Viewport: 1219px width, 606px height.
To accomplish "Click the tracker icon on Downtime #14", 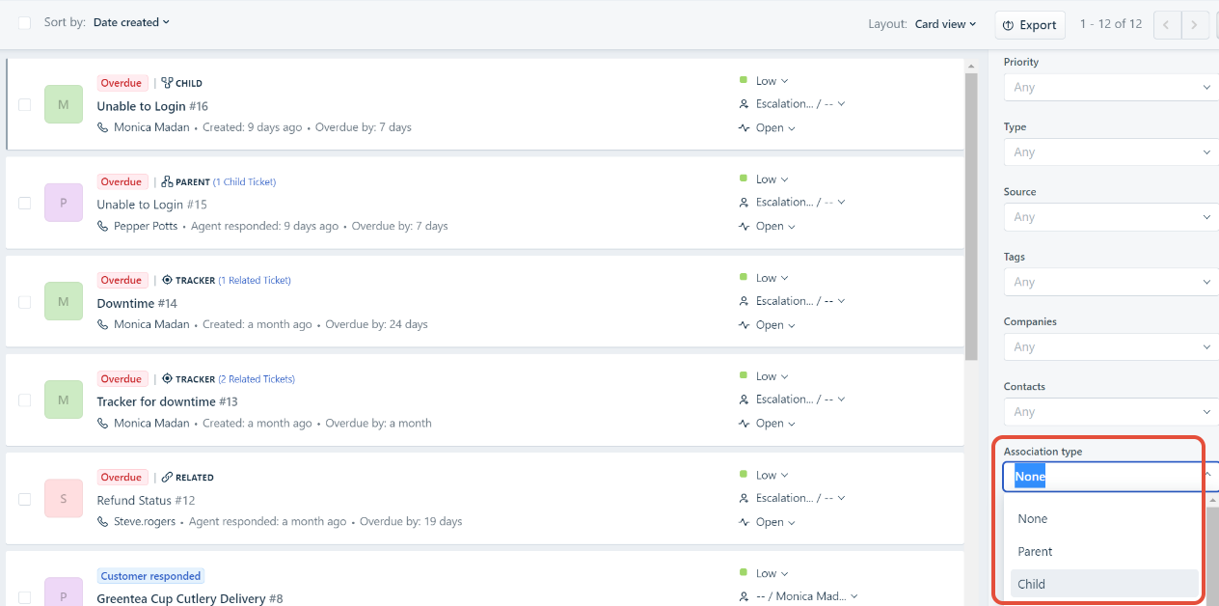I will pyautogui.click(x=167, y=280).
